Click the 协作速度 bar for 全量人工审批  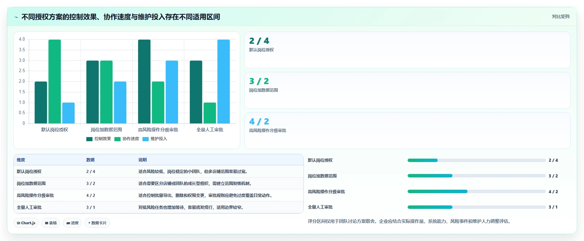[210, 113]
